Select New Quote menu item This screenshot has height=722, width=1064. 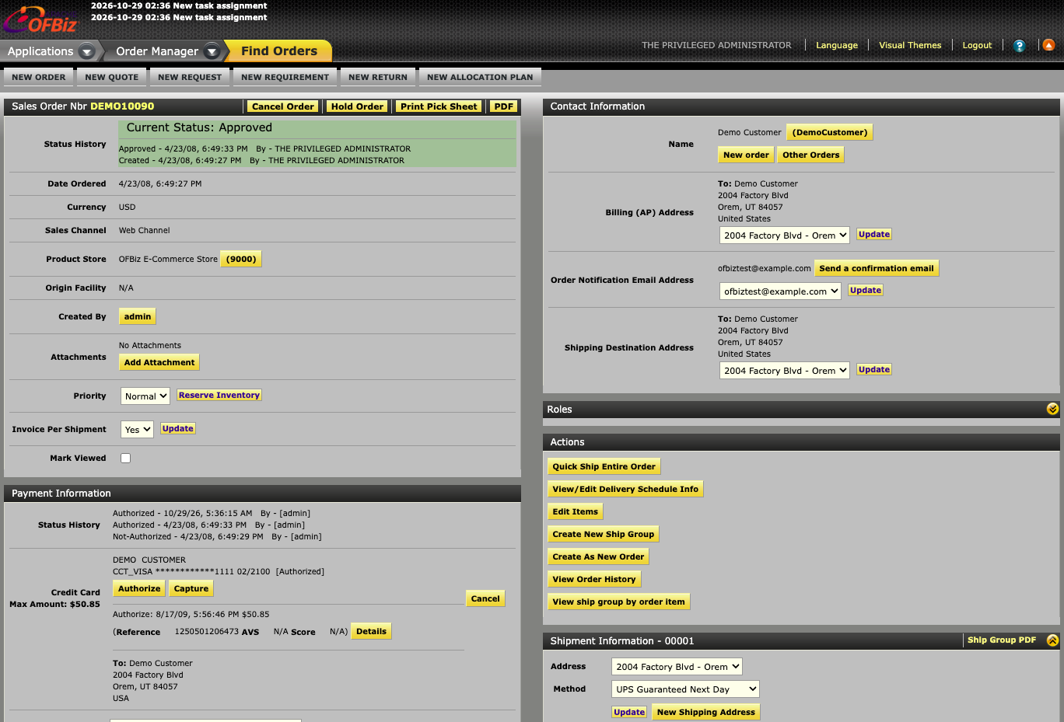(112, 77)
